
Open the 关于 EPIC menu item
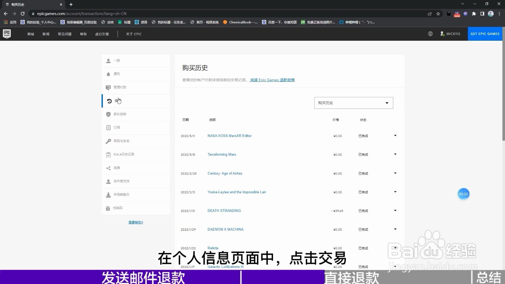(x=134, y=34)
